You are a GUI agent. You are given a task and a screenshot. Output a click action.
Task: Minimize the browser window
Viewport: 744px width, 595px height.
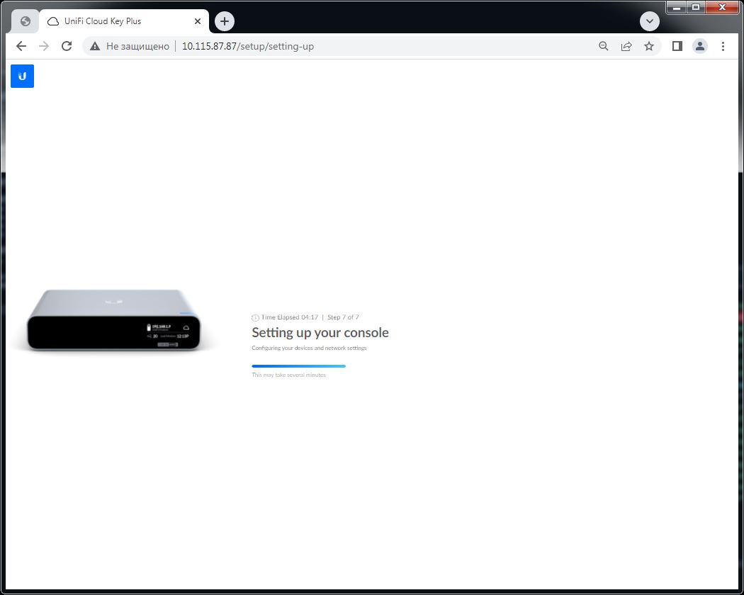tap(677, 8)
